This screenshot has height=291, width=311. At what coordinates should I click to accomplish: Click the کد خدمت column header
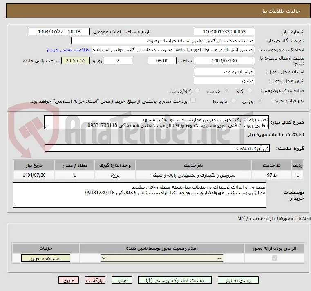(272, 165)
